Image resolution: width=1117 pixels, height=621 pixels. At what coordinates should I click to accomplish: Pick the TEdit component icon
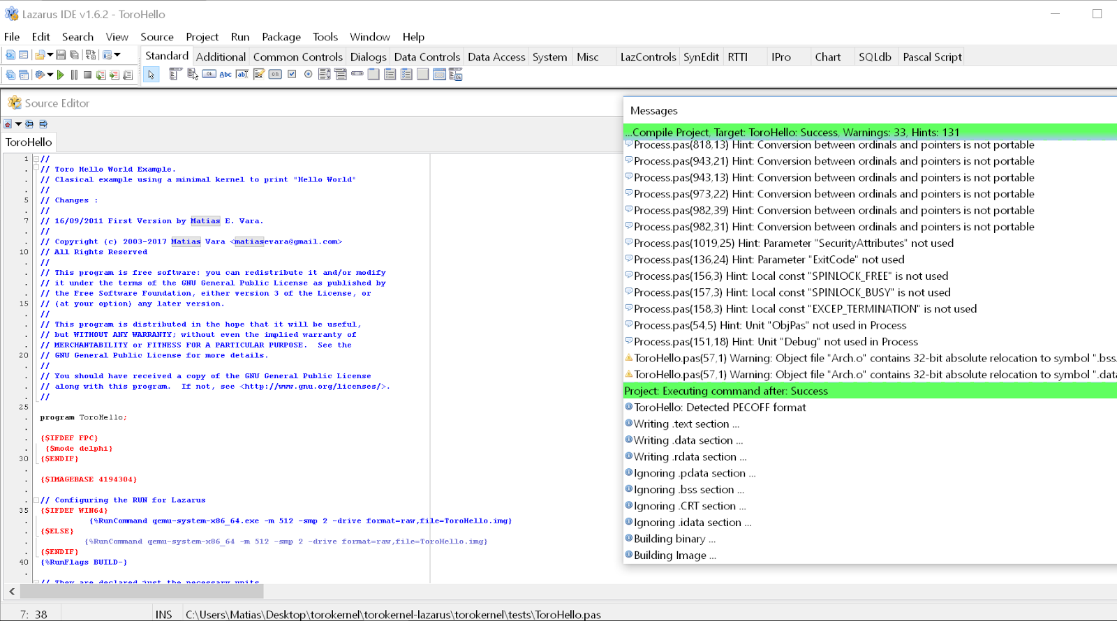[242, 74]
